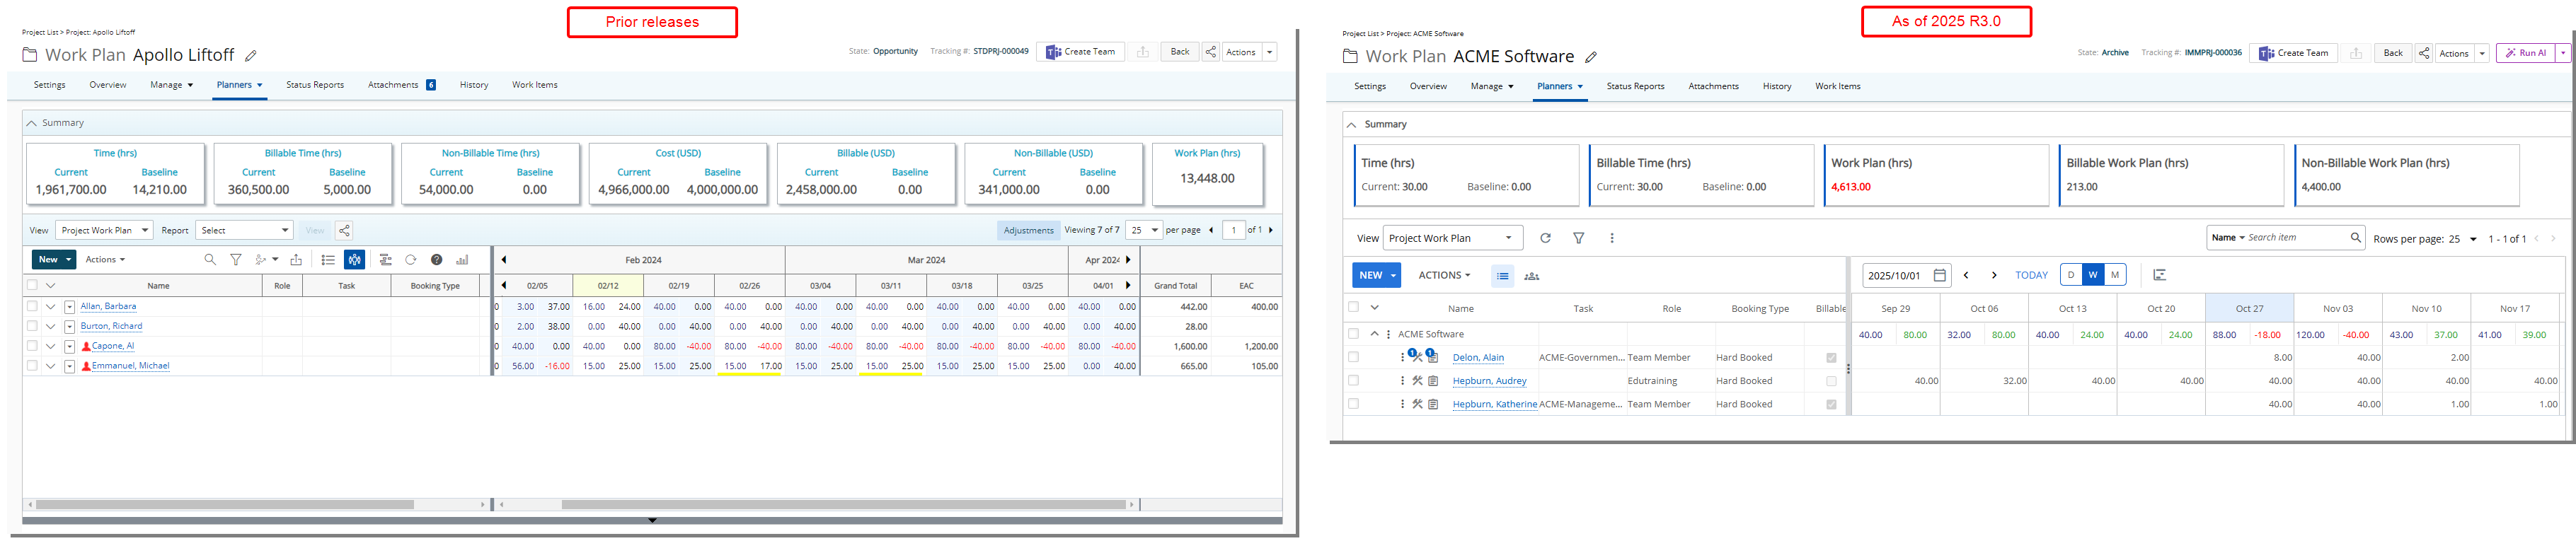Open the share icon beside Back in ACME Software

tap(2424, 53)
